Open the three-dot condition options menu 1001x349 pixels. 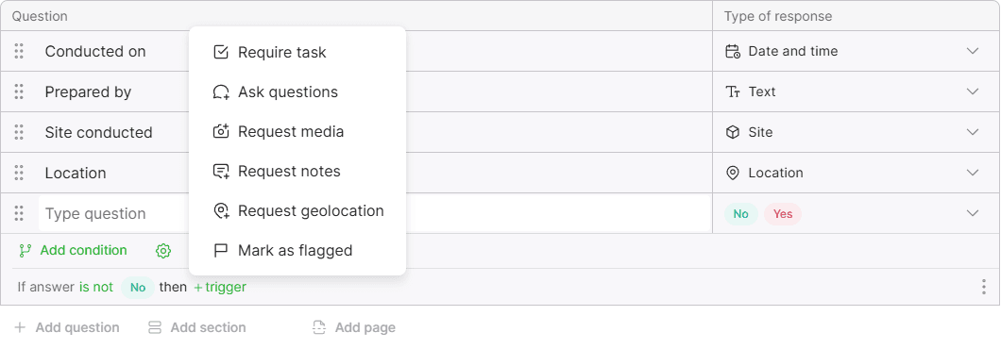(x=984, y=287)
